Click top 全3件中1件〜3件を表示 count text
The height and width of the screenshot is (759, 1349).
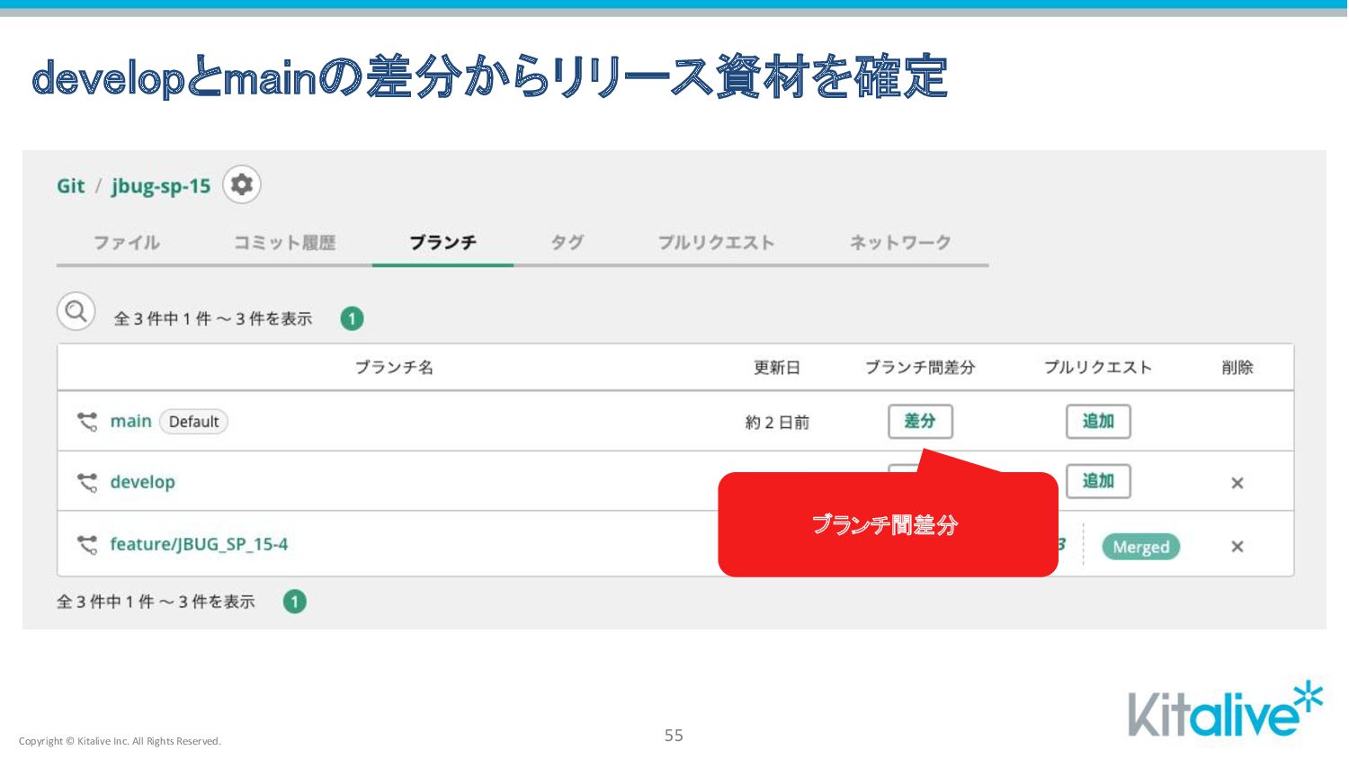[213, 318]
